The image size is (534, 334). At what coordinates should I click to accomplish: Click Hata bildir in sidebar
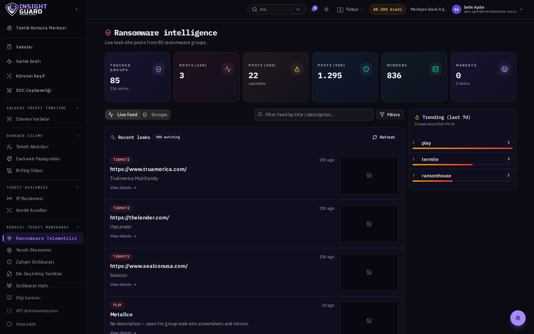coord(43,324)
